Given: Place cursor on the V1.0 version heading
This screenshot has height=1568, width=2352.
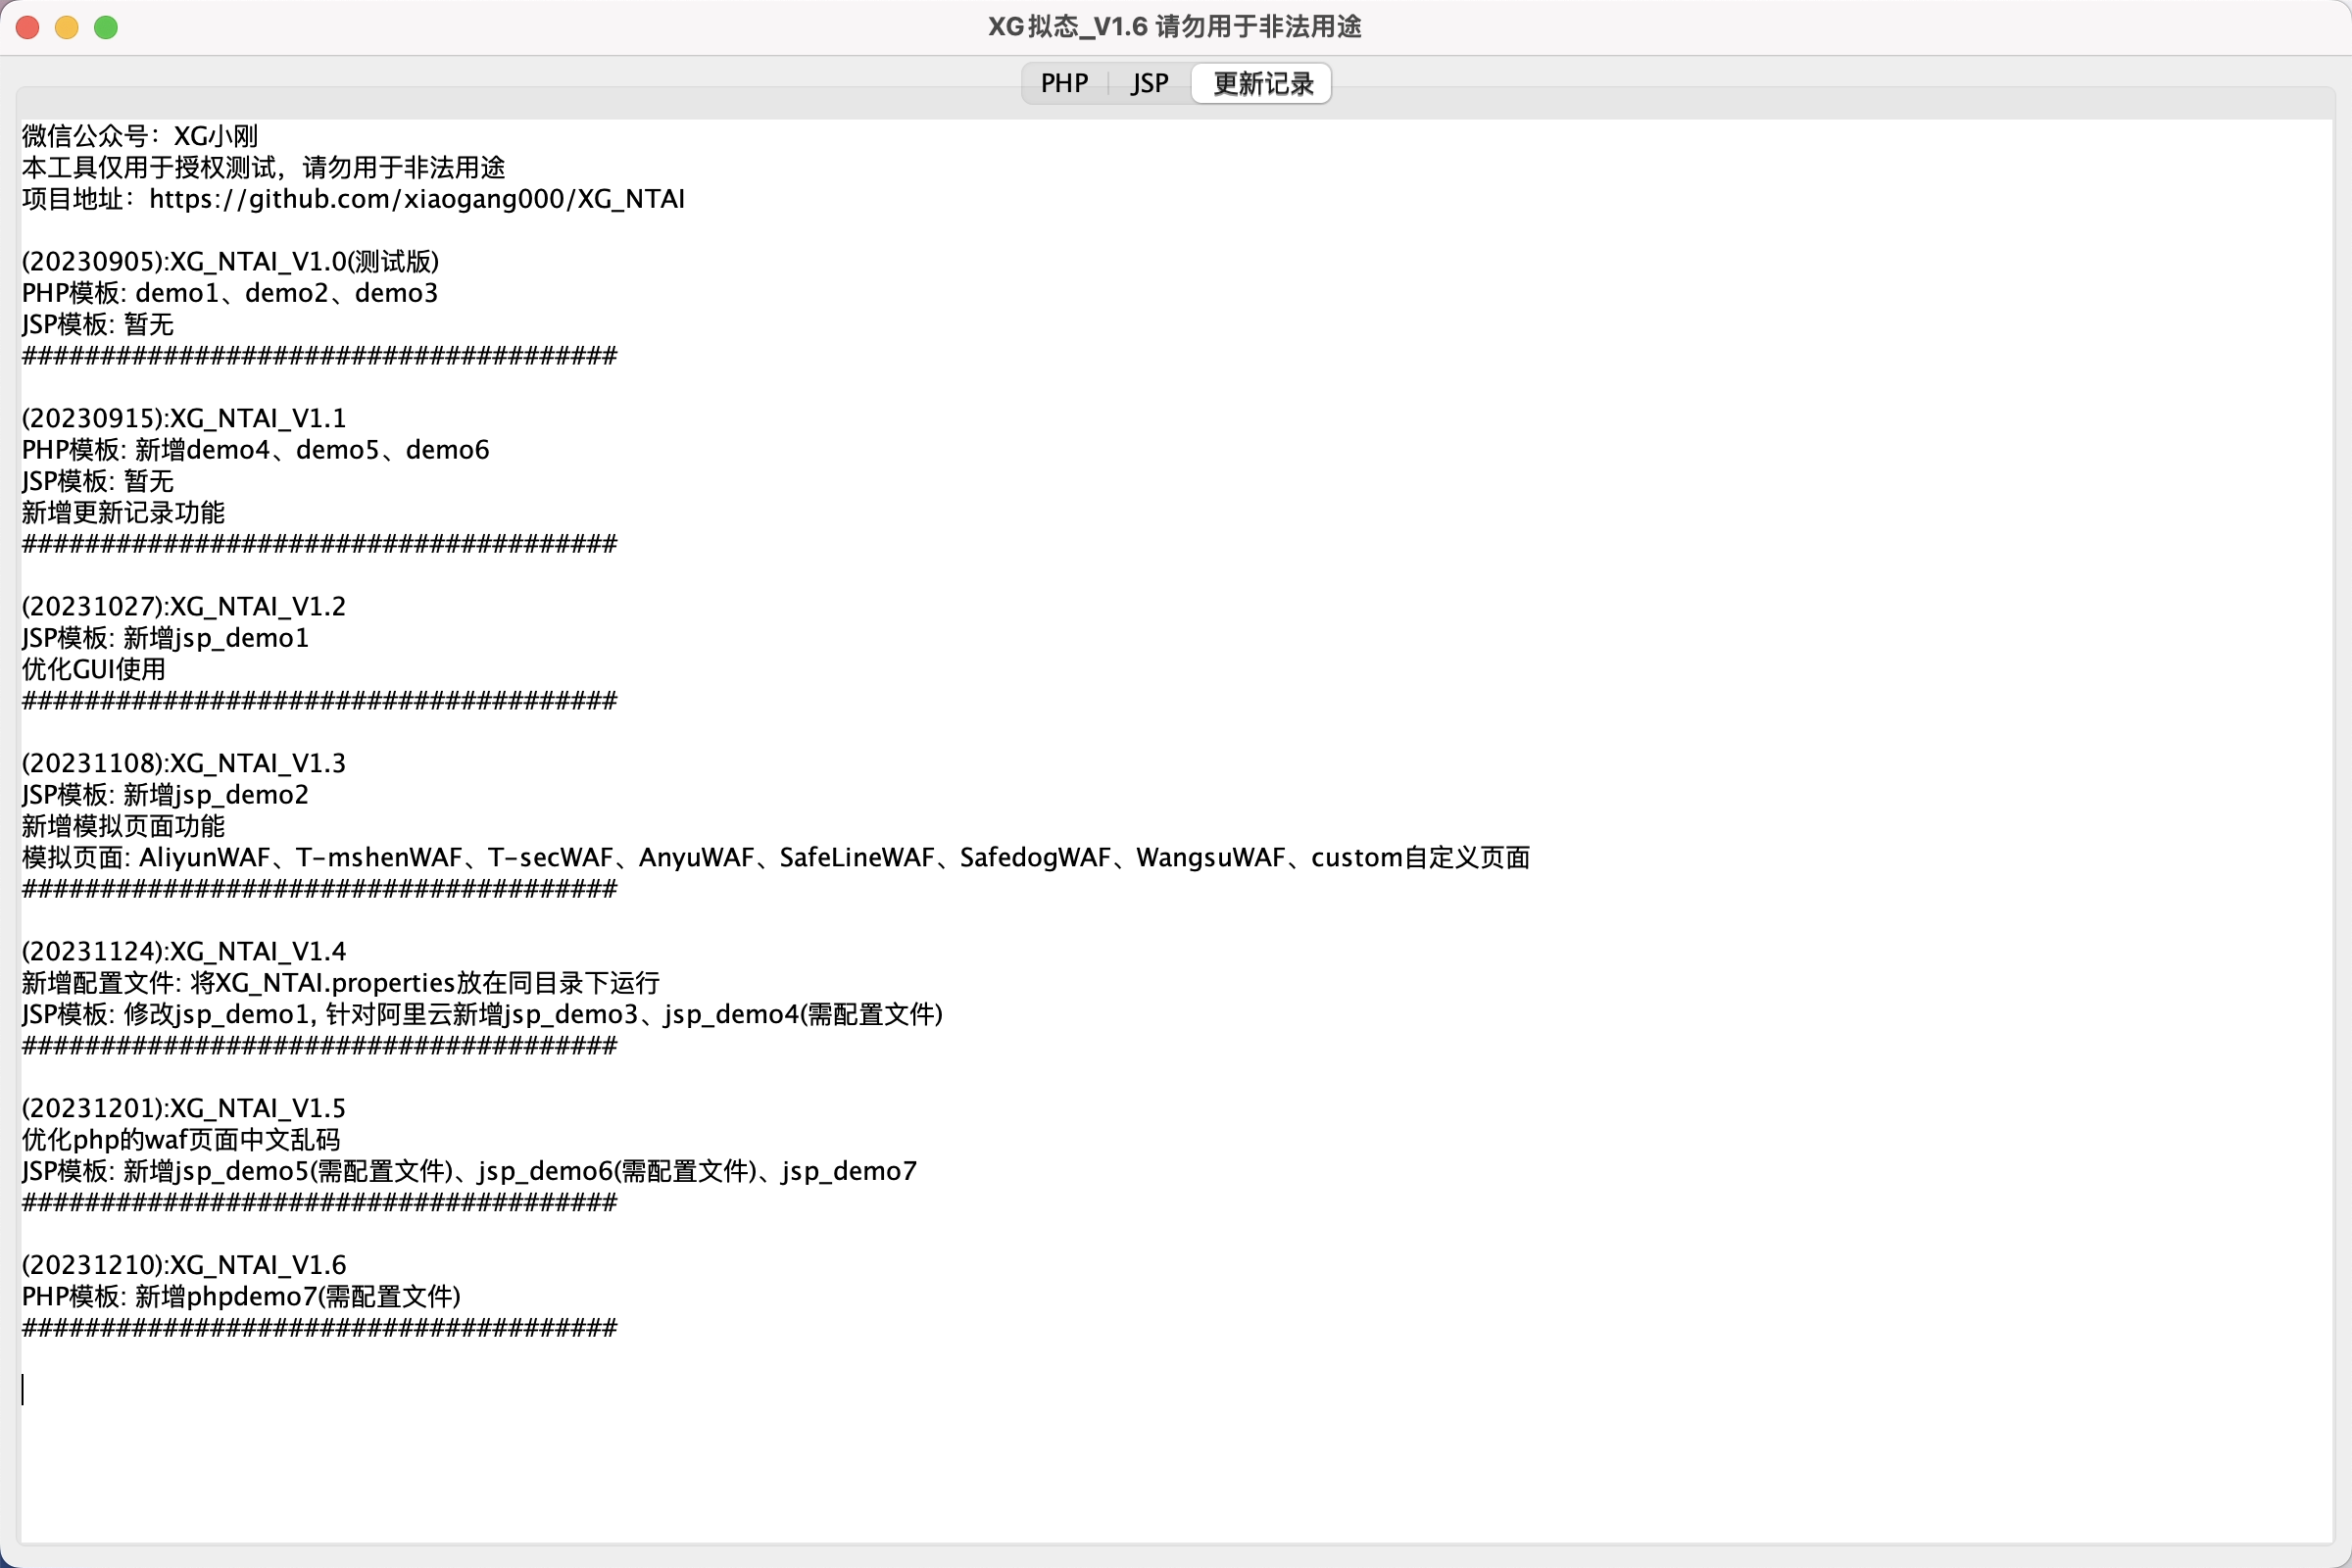Looking at the screenshot, I should tap(230, 262).
